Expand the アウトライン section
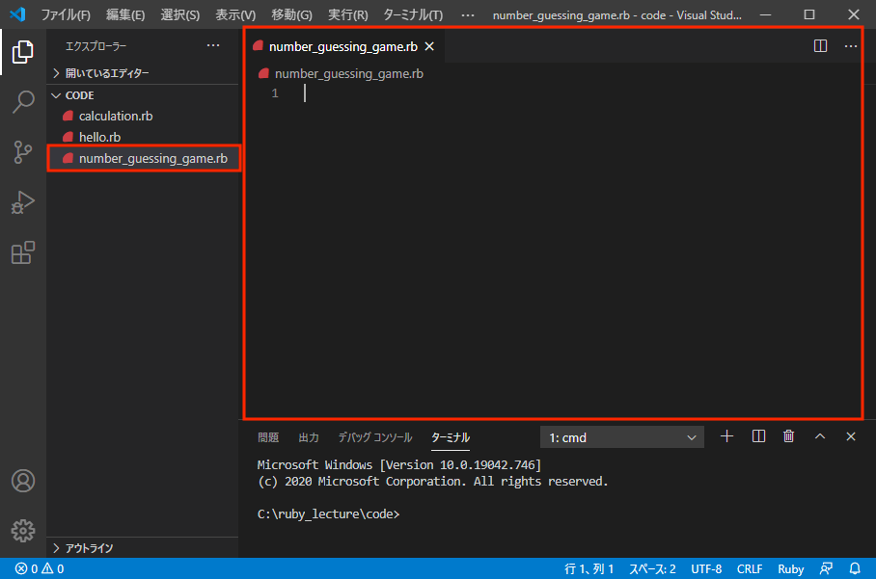Viewport: 876px width, 579px height. [x=143, y=548]
